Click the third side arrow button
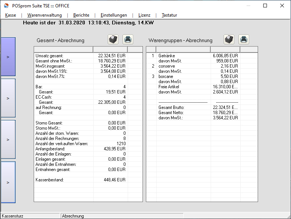The image size is (291, 219). tap(8, 140)
